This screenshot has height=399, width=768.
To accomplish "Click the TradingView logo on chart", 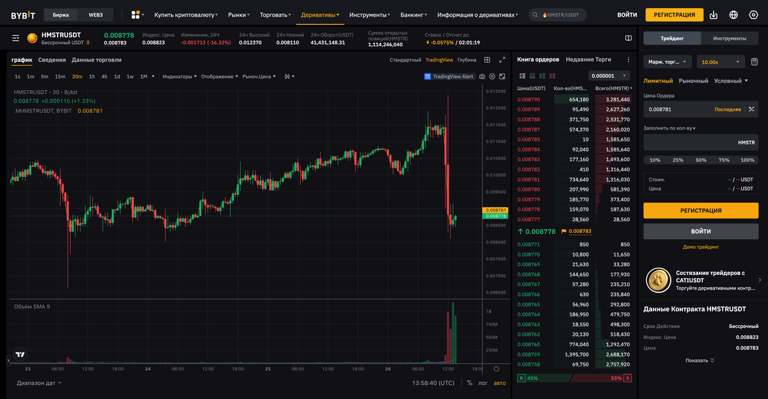I will [x=20, y=354].
